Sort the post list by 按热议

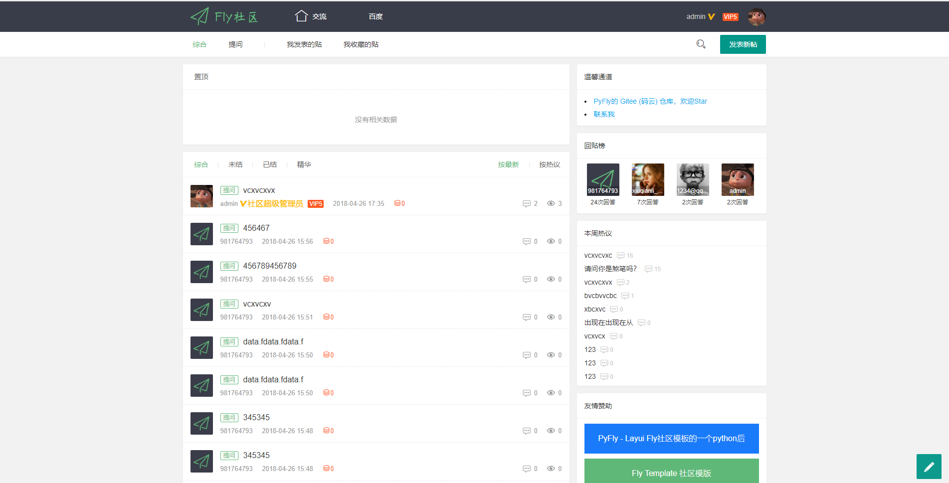pos(550,164)
